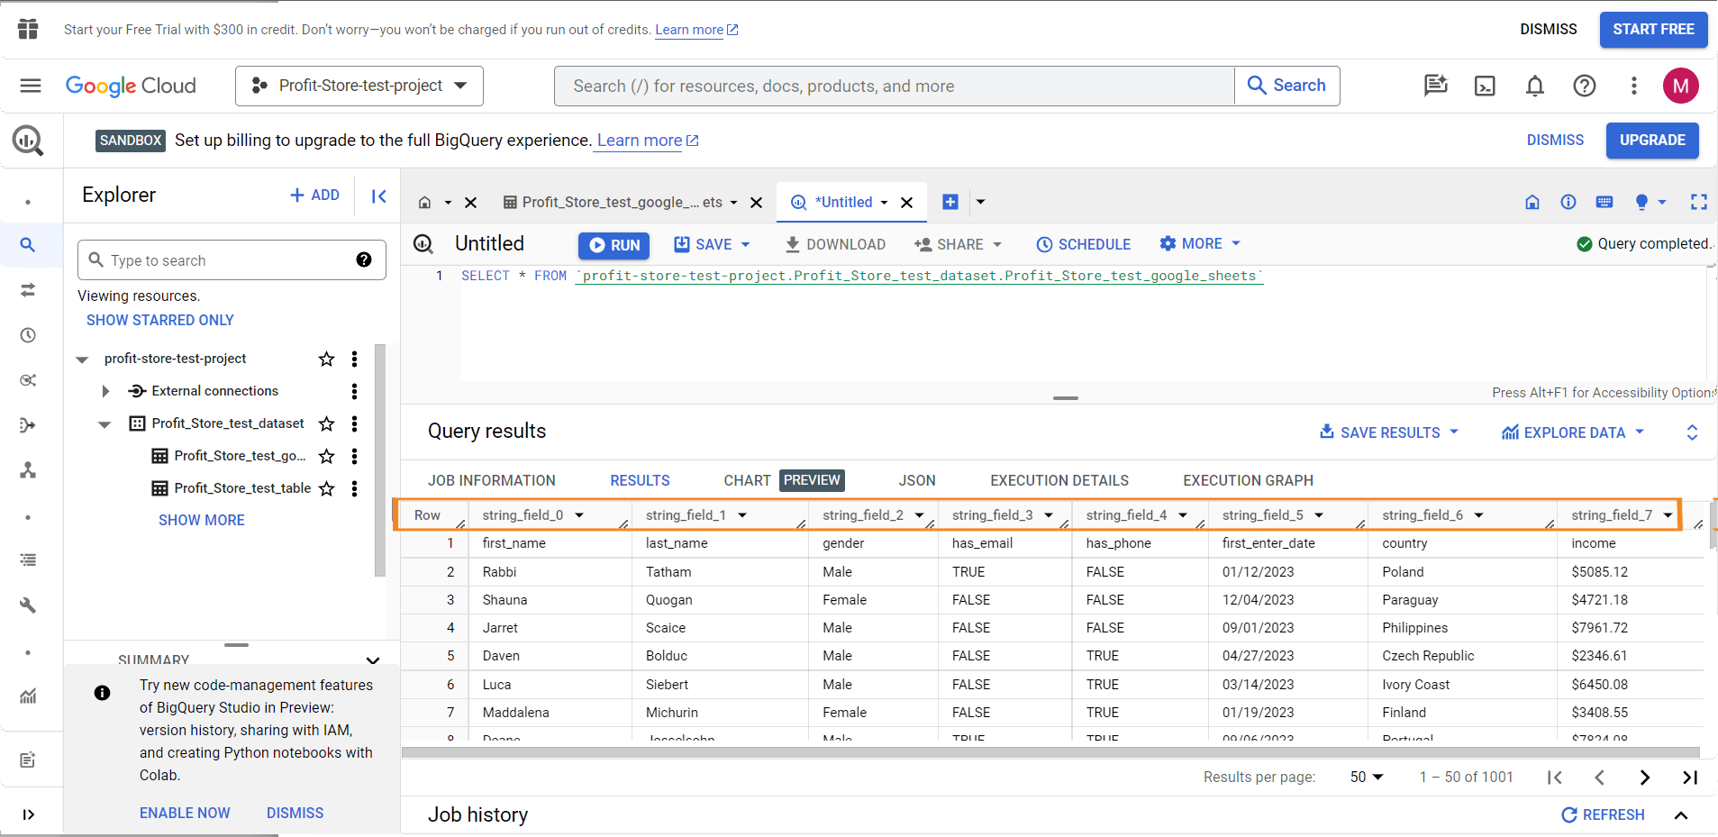Switch to the EXECUTION DETAILS tab
This screenshot has width=1718, height=837.
(x=1059, y=480)
